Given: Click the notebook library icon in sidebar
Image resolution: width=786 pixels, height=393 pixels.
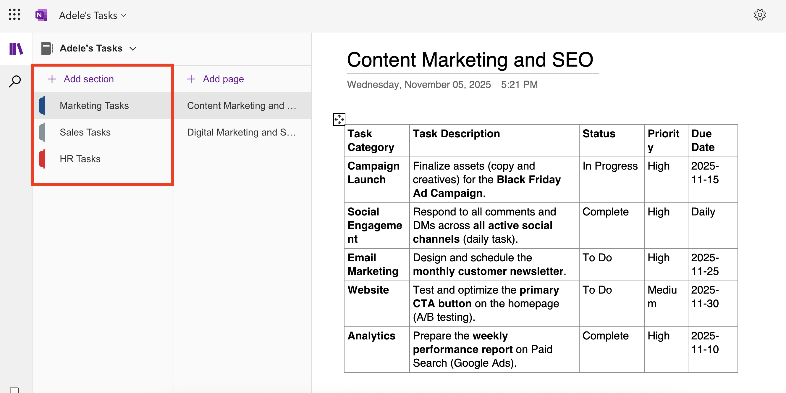Looking at the screenshot, I should point(16,49).
